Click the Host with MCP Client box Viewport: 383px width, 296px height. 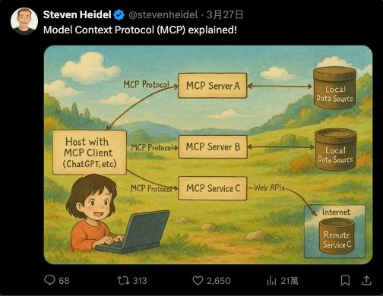pyautogui.click(x=90, y=153)
